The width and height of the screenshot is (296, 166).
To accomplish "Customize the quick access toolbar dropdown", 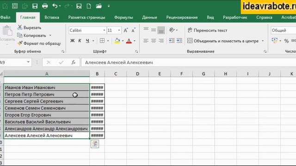I will [x=109, y=6].
